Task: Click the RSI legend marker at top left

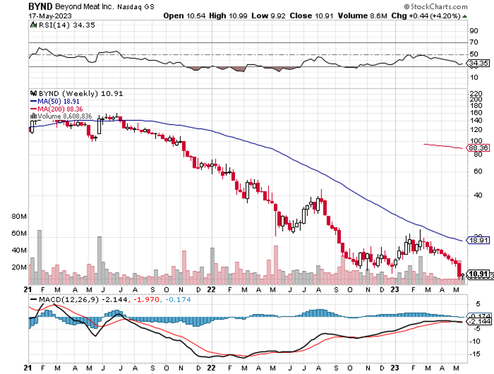Action: tap(33, 25)
